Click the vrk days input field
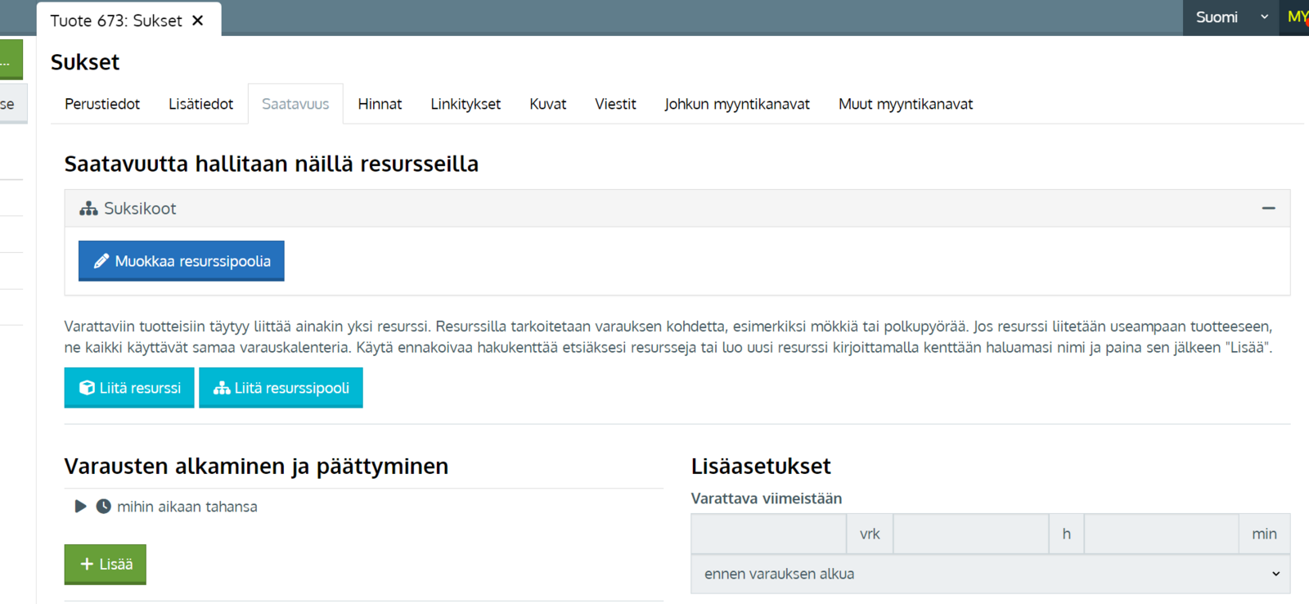The width and height of the screenshot is (1309, 604). pyautogui.click(x=768, y=534)
